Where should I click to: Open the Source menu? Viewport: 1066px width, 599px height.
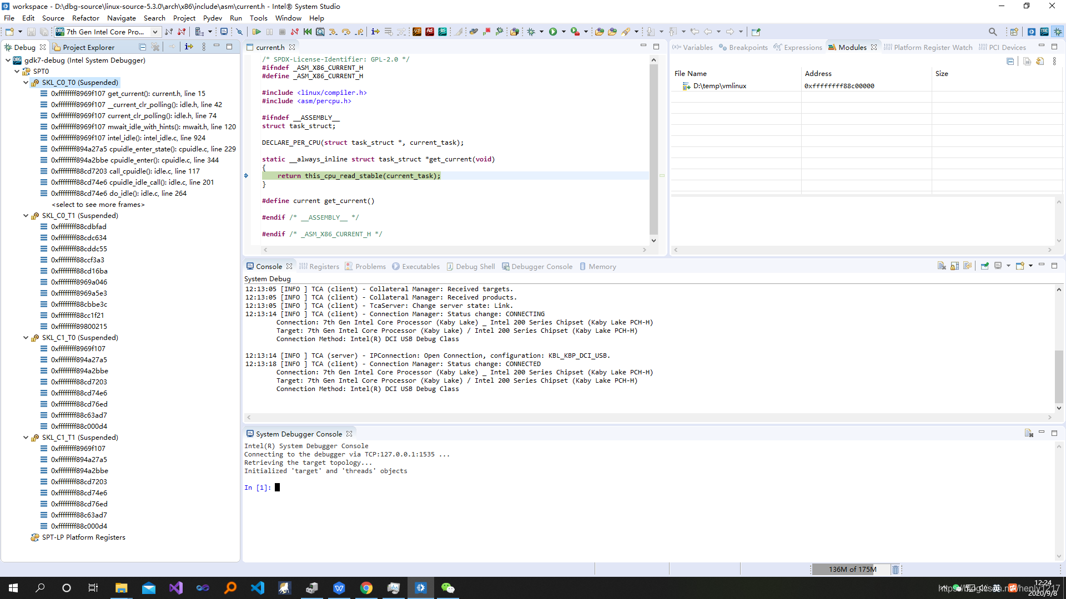(x=53, y=18)
